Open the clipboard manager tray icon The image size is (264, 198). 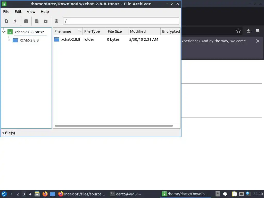[234, 194]
